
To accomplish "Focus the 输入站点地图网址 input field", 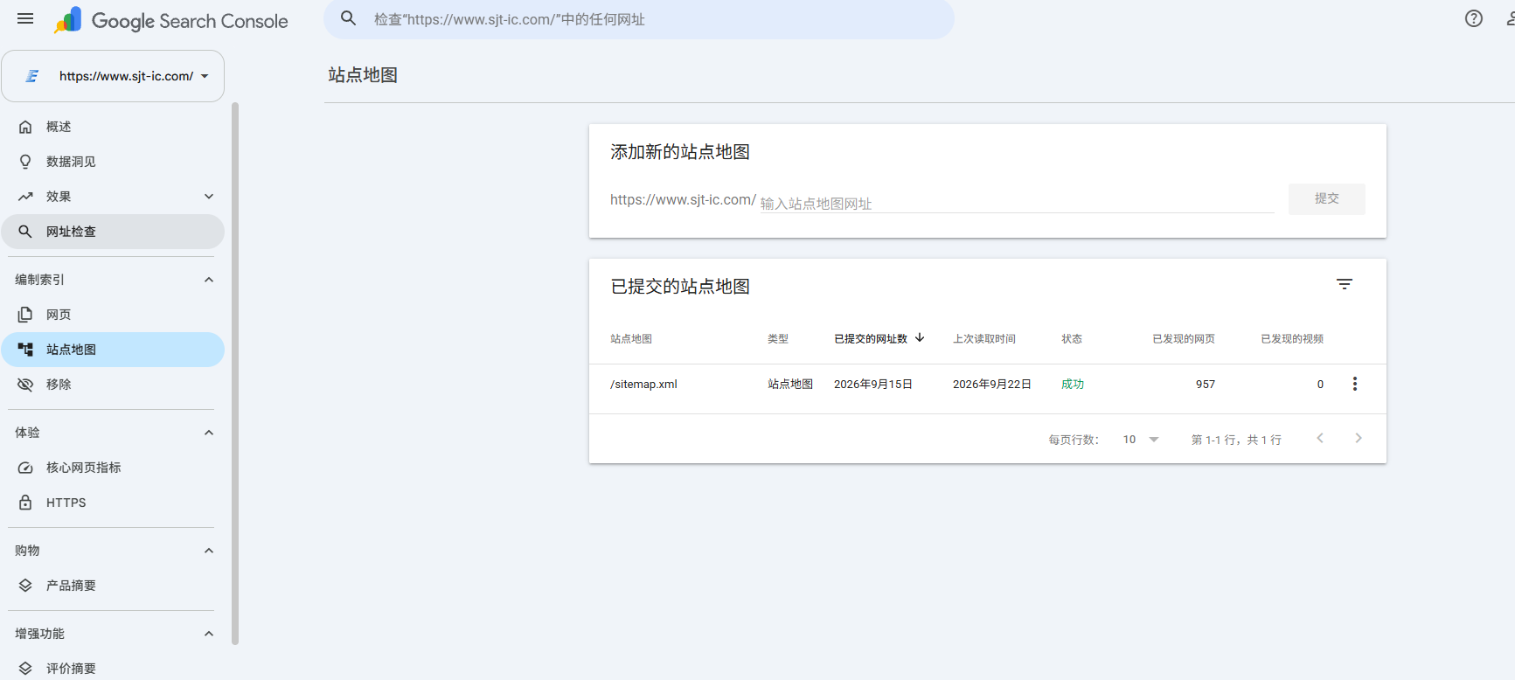I will [1017, 203].
